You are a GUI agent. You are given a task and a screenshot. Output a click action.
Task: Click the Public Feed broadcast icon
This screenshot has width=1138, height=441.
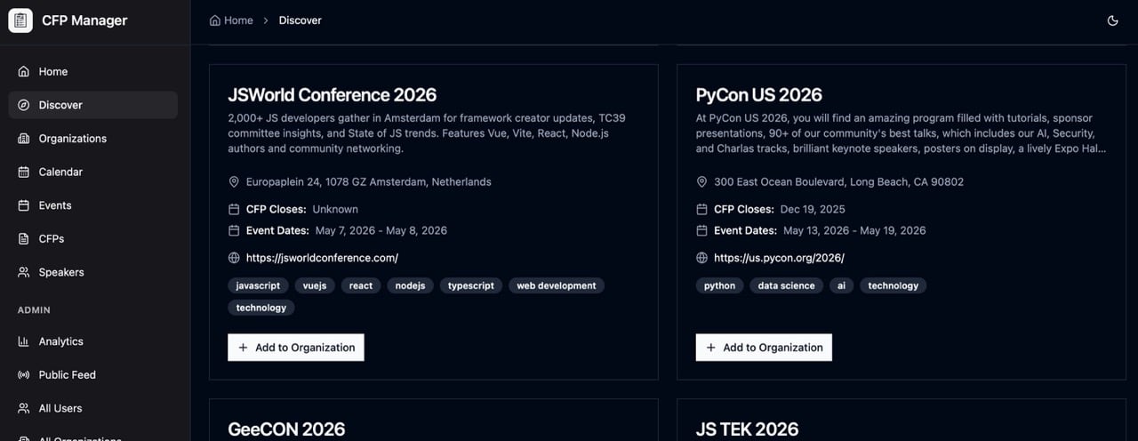point(24,375)
